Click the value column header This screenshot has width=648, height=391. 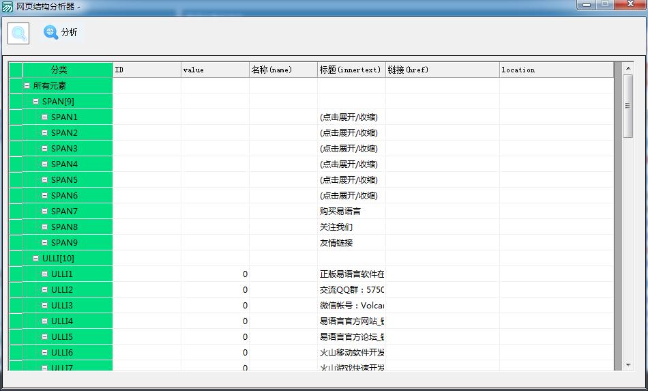pos(215,70)
